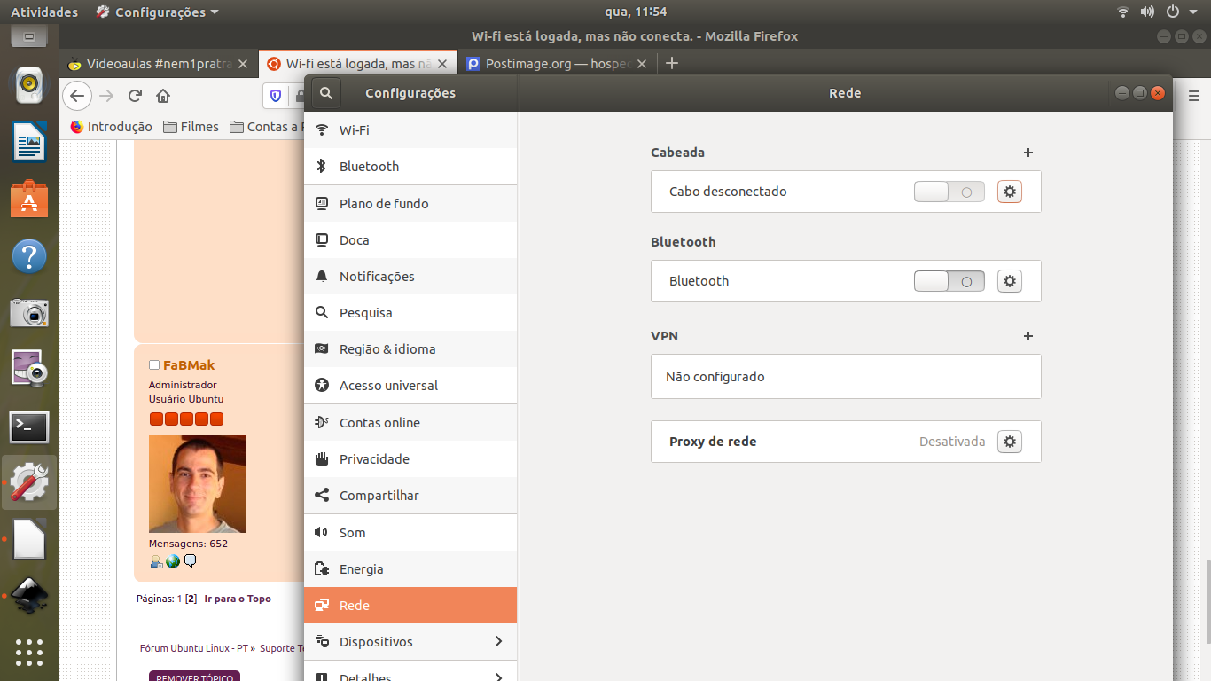This screenshot has width=1211, height=681.
Task: Send a personal message via the speech bubble icon
Action: (190, 561)
